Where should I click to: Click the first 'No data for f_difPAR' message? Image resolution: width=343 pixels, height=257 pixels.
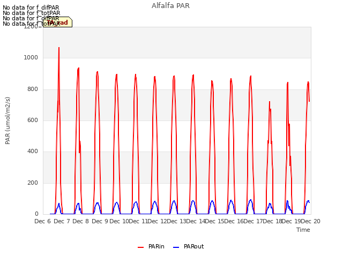click(31, 7)
